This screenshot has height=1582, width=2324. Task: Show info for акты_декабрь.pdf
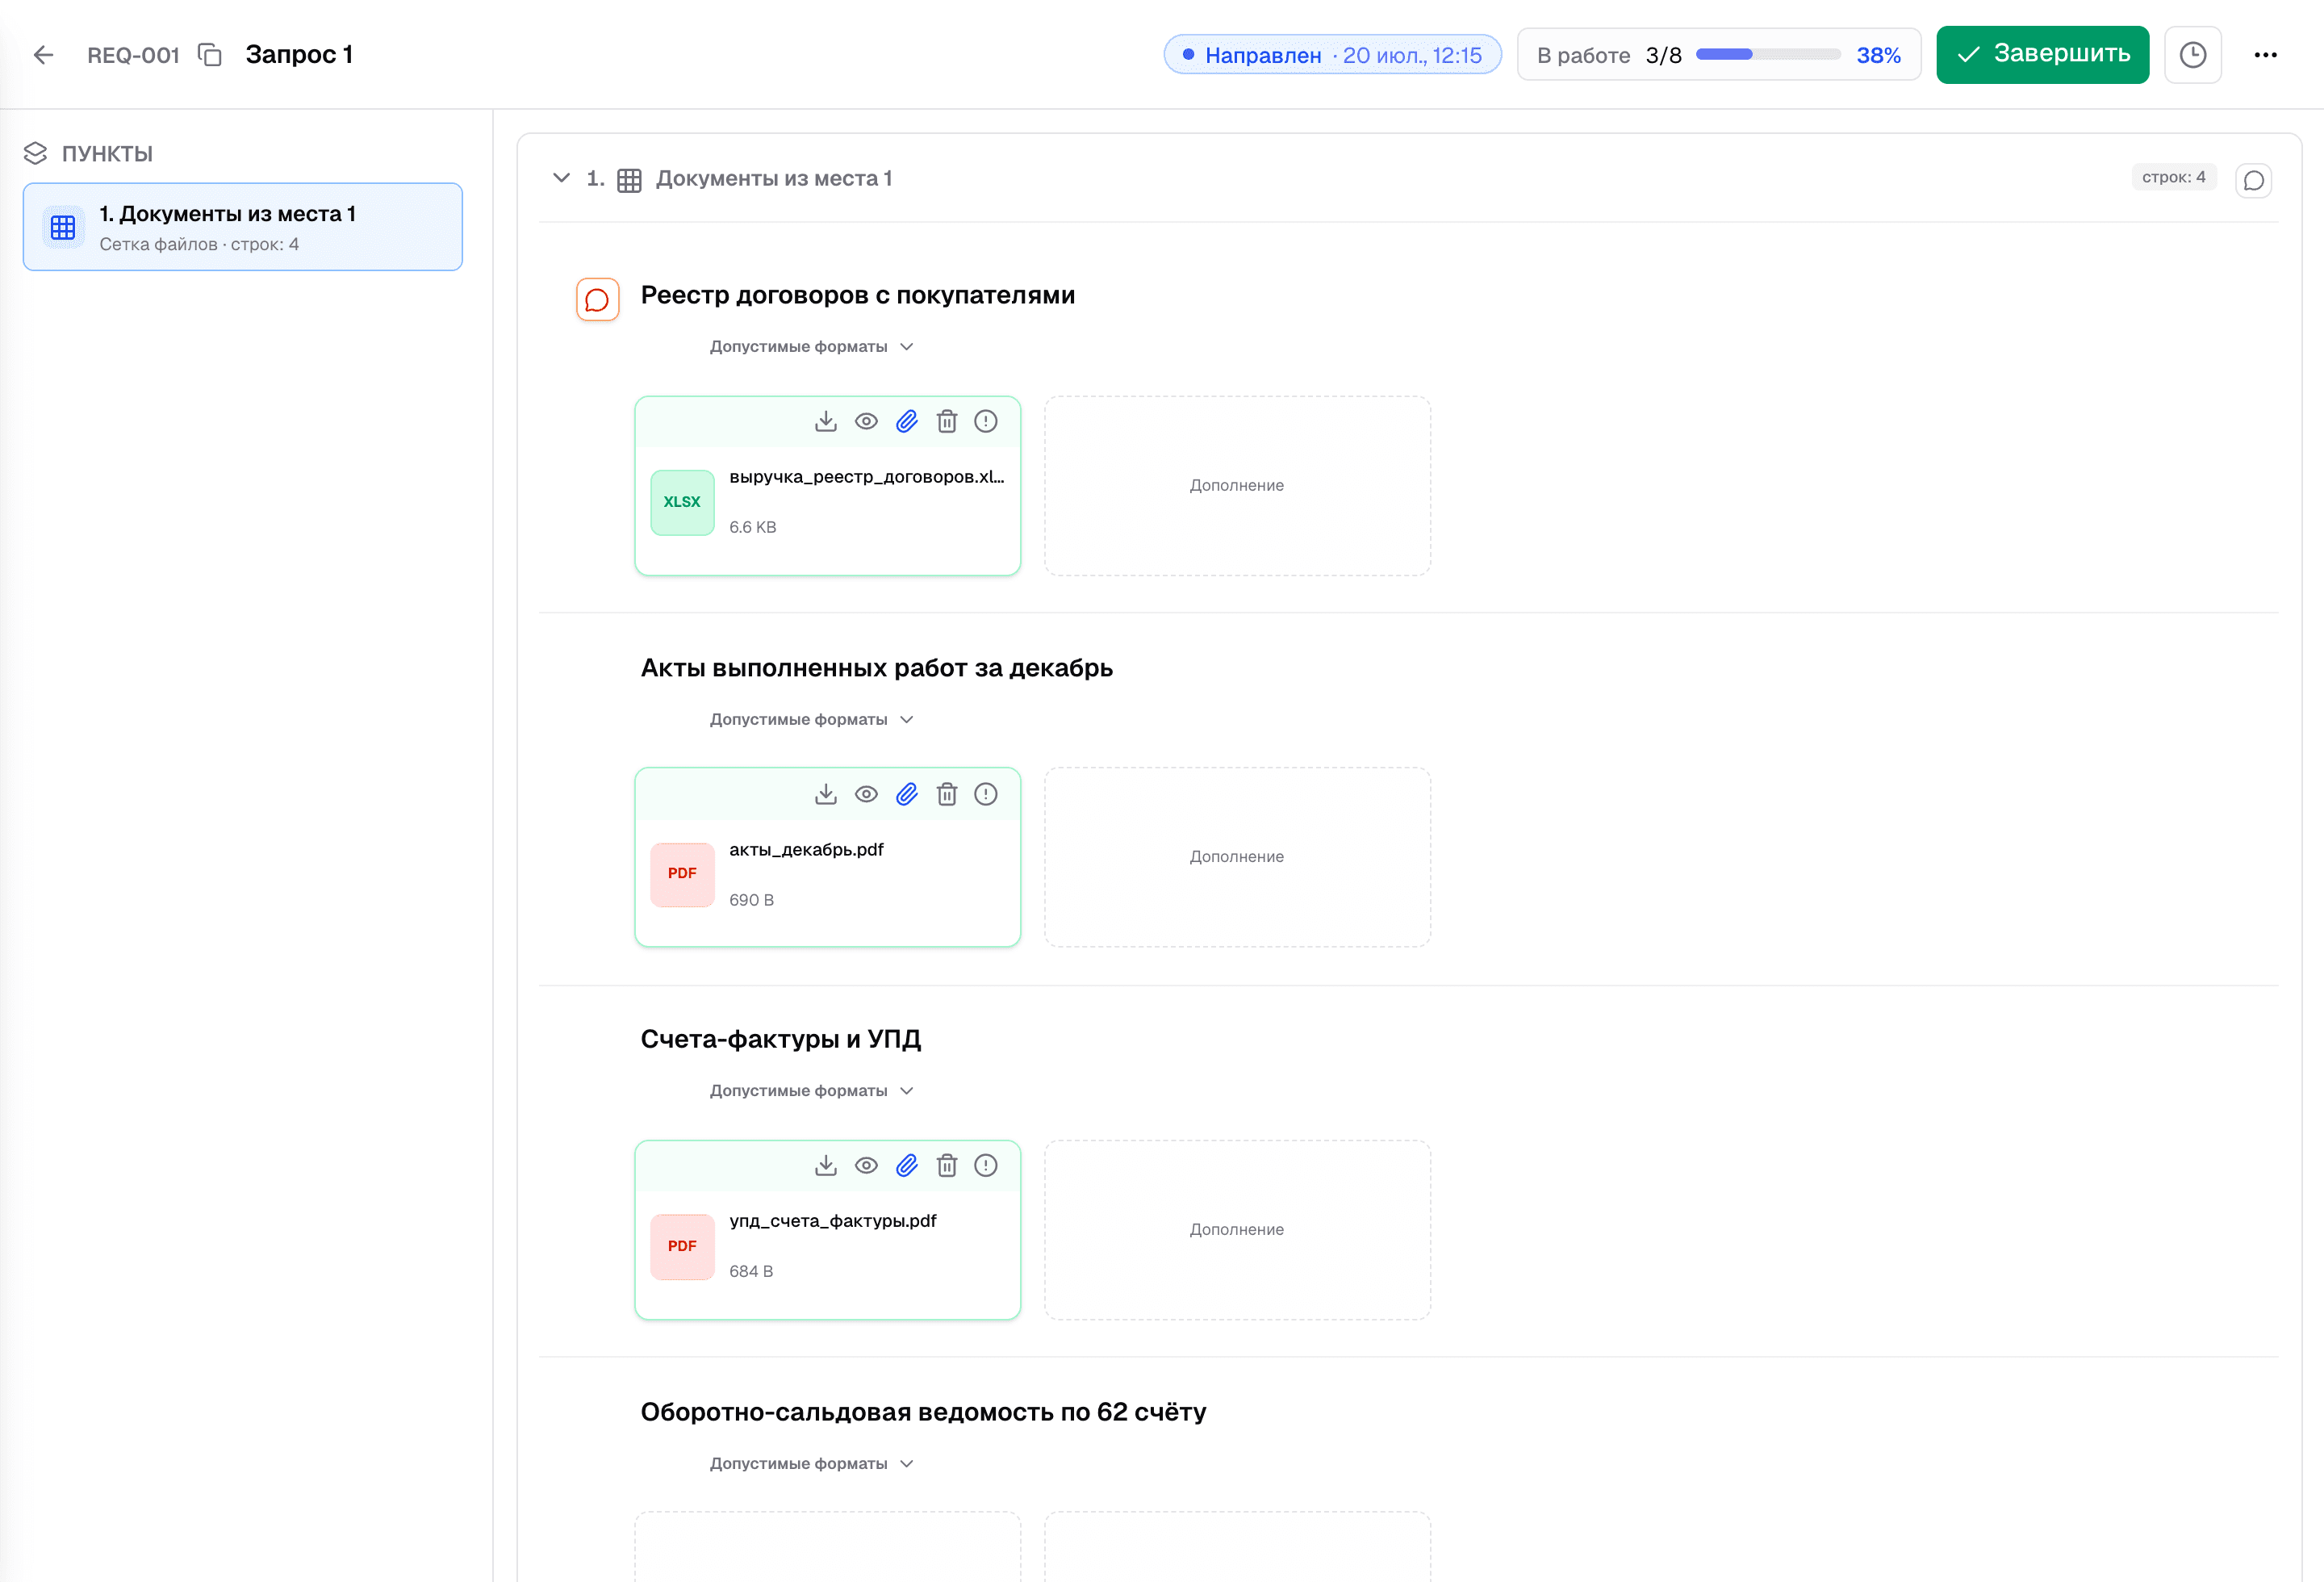pyautogui.click(x=986, y=794)
